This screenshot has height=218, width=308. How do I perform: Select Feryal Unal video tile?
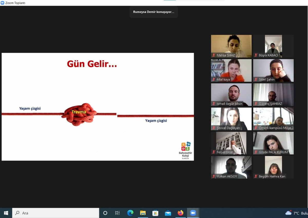231,143
